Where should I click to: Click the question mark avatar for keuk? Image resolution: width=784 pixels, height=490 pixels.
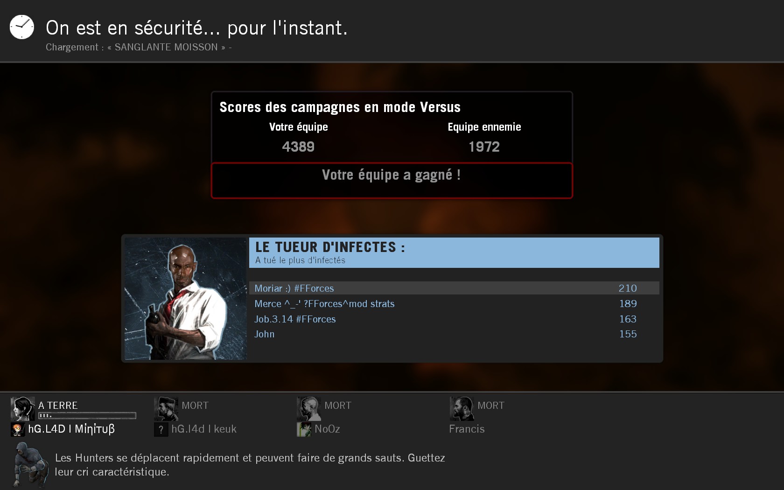point(161,429)
